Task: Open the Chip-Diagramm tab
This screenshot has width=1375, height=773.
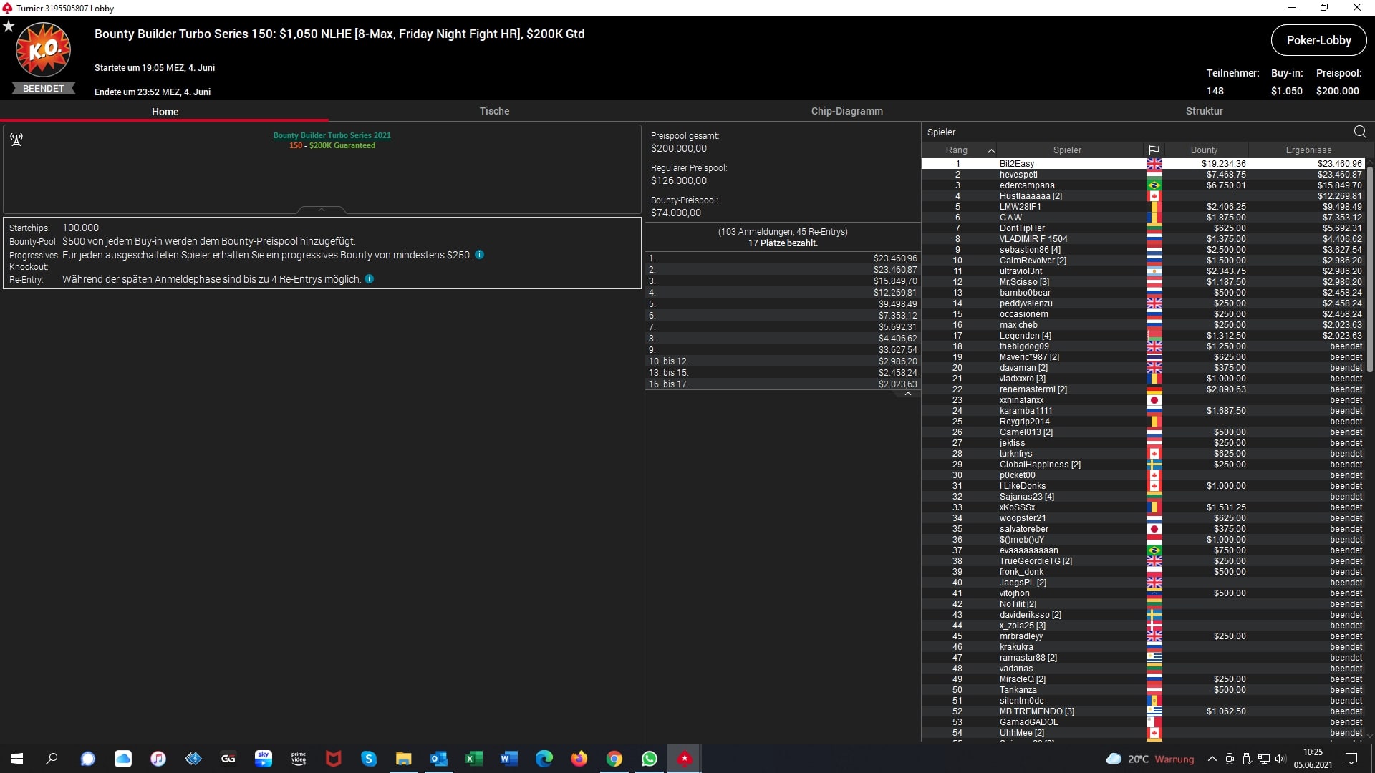Action: click(x=846, y=111)
